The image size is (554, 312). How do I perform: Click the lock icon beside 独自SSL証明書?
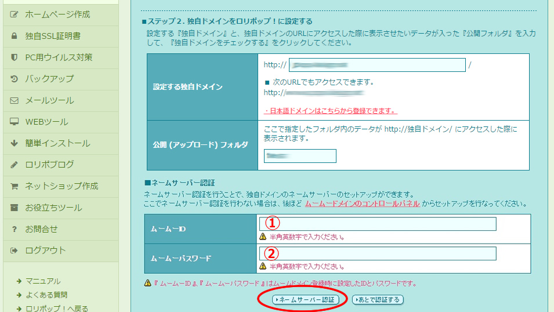[14, 36]
